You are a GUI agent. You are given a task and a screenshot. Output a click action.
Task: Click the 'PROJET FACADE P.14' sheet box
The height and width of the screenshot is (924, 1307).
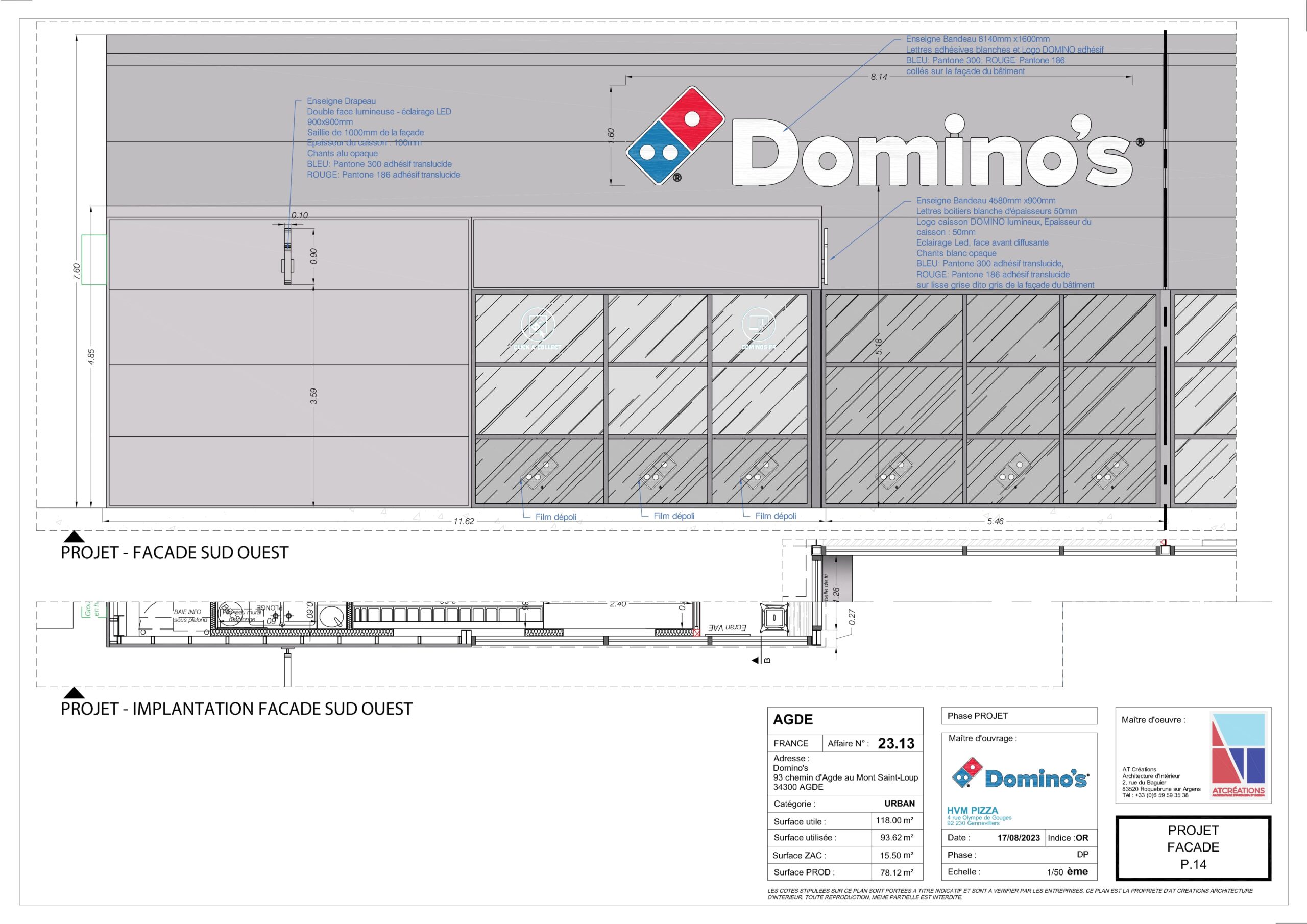click(x=1193, y=848)
